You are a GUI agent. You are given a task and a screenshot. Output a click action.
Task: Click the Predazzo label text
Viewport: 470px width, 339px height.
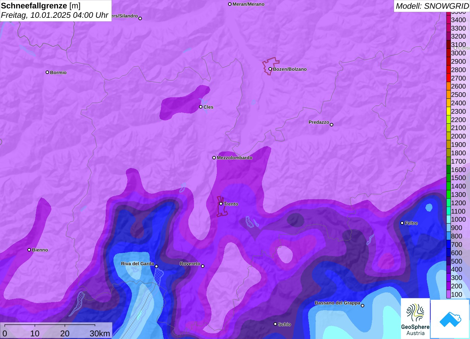319,122
